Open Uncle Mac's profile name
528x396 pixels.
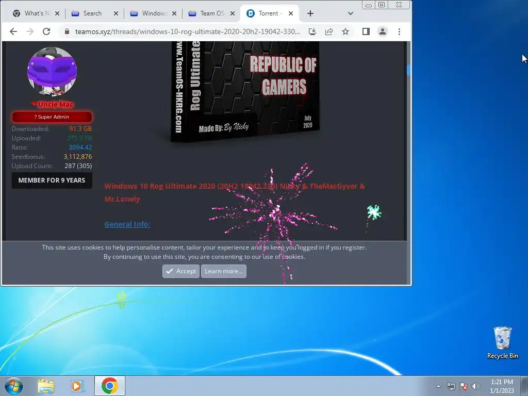56,104
